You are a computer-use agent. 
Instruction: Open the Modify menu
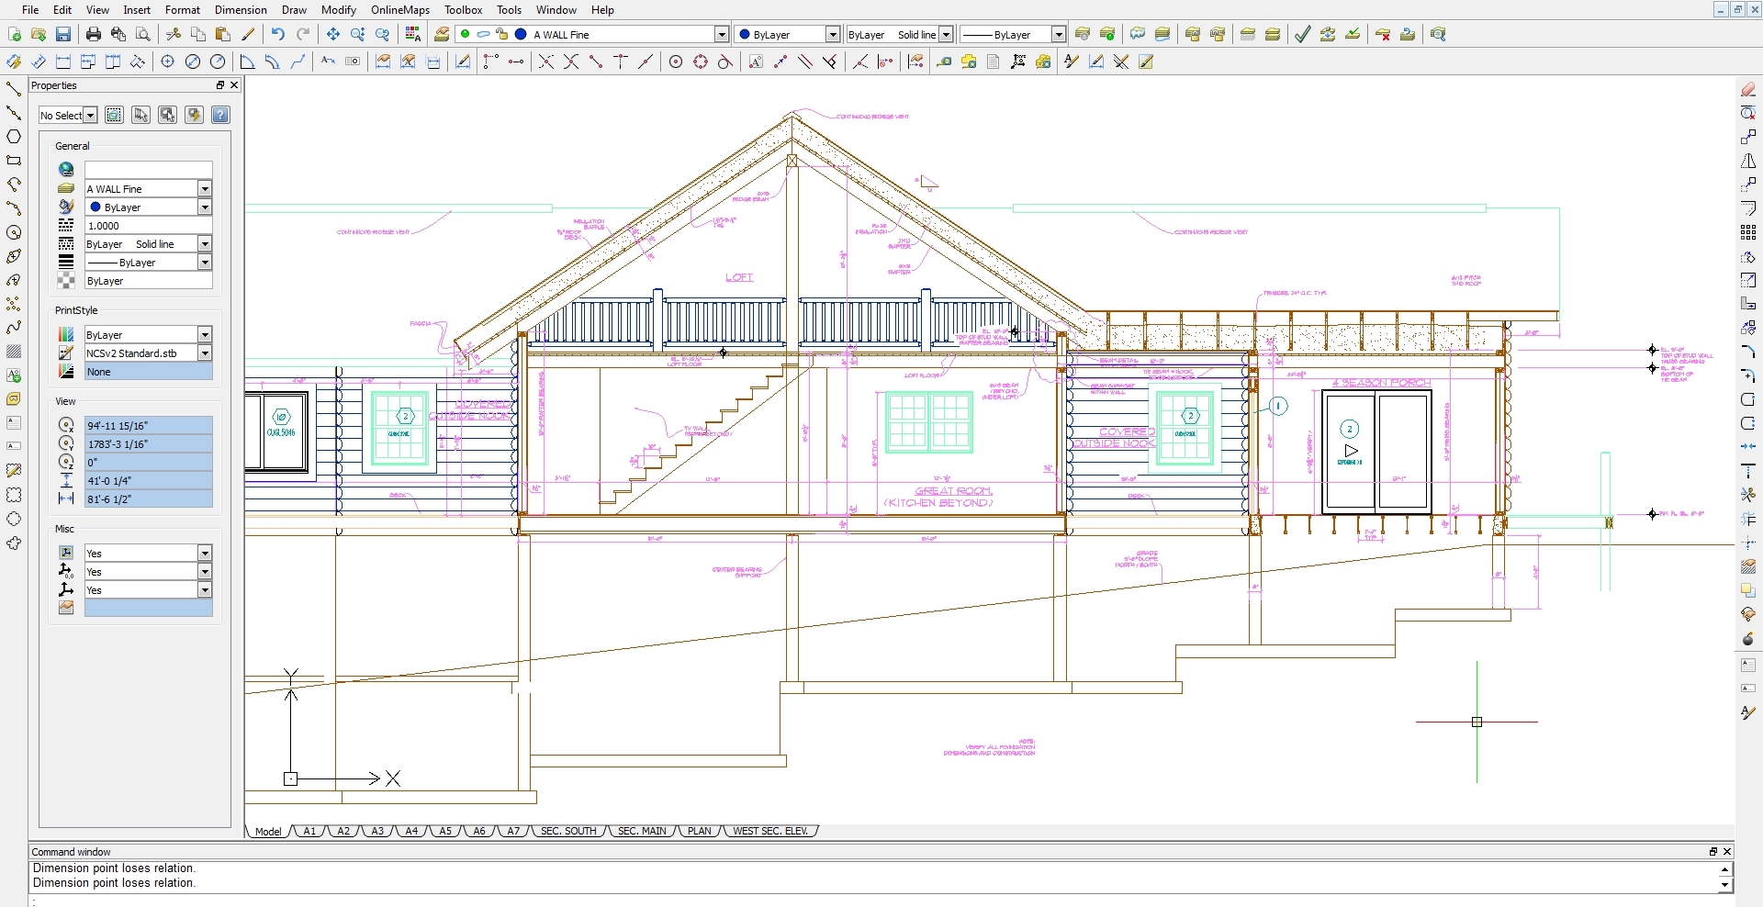click(x=339, y=10)
